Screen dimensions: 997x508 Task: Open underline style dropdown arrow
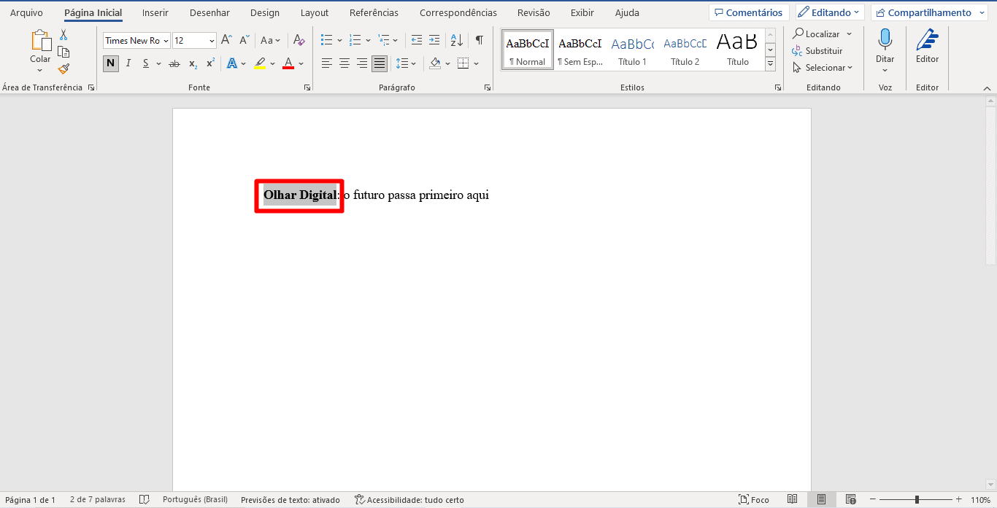(x=158, y=63)
